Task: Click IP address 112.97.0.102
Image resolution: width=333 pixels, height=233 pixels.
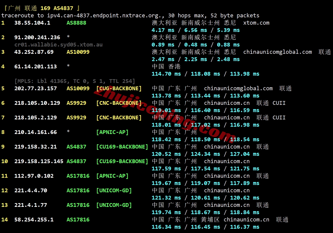Action: [x=34, y=176]
